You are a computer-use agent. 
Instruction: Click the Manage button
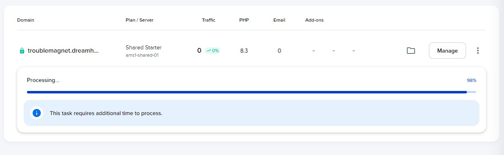[447, 51]
